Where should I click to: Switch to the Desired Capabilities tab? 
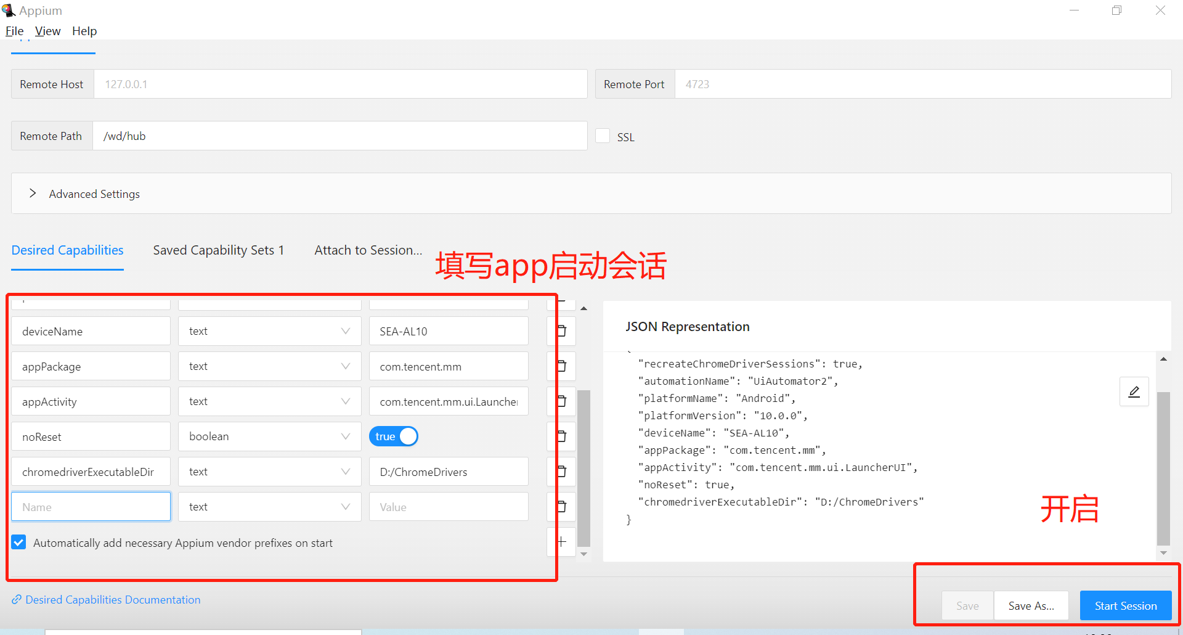coord(68,250)
